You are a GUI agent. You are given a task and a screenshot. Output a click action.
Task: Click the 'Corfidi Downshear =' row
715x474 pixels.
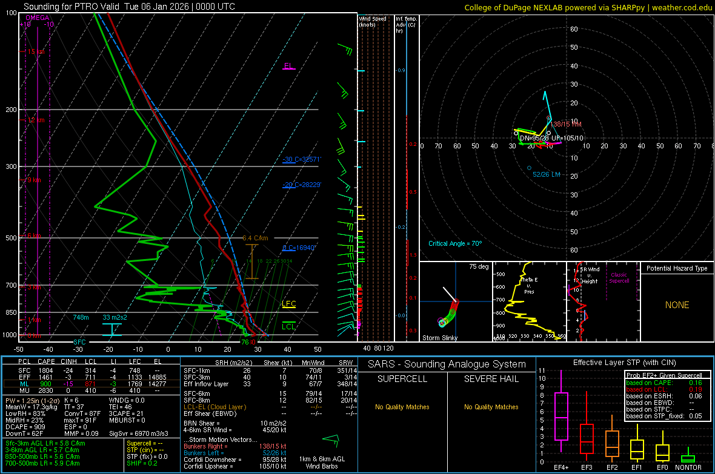(234, 460)
